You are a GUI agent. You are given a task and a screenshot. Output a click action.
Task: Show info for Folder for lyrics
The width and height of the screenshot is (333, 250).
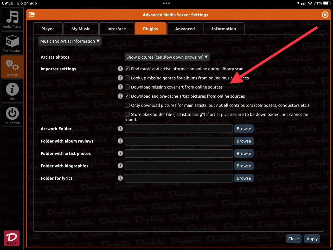point(120,178)
